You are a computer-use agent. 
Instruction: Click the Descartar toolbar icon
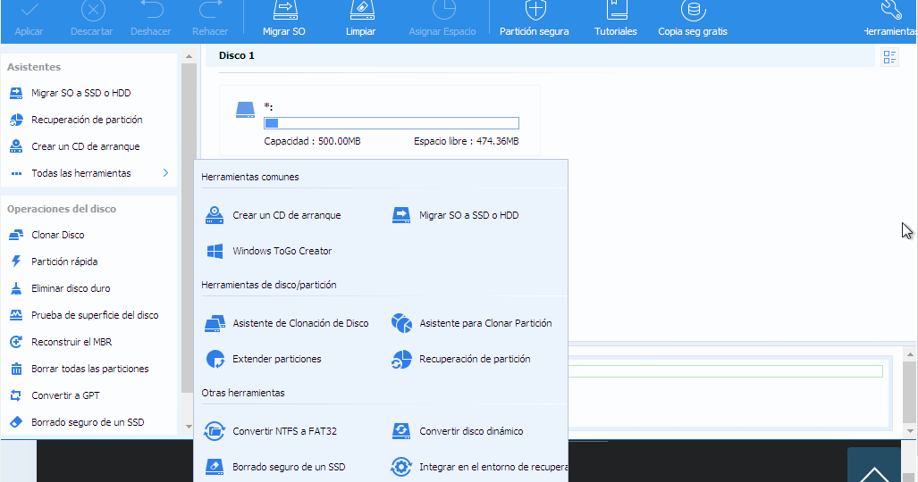click(92, 10)
